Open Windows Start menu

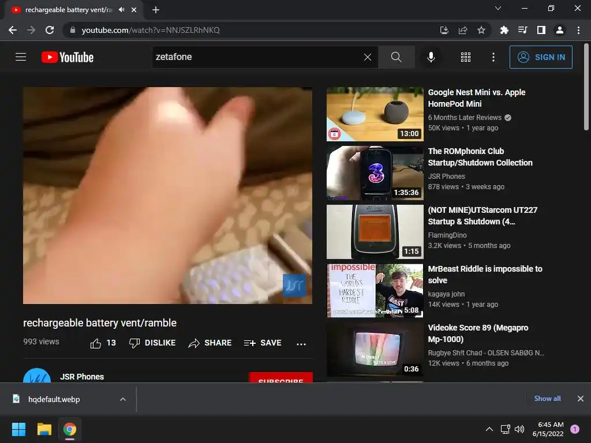pyautogui.click(x=18, y=429)
